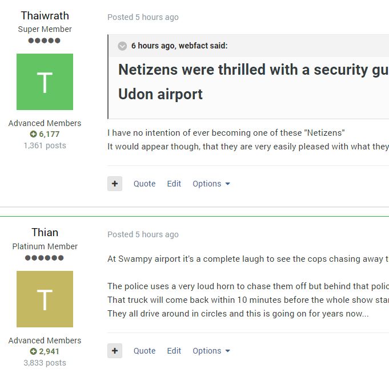Open Thaiwrath username profile link
The height and width of the screenshot is (373, 389).
tap(45, 15)
